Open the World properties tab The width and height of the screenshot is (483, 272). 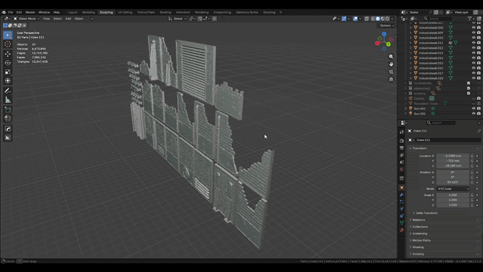point(402,169)
